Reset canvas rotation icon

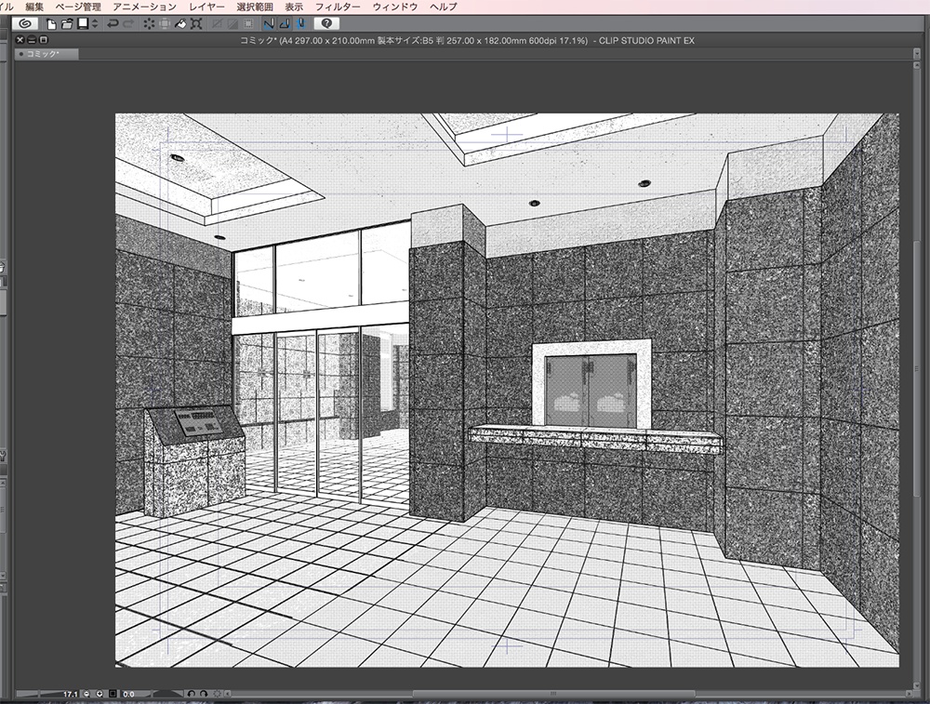pyautogui.click(x=217, y=694)
